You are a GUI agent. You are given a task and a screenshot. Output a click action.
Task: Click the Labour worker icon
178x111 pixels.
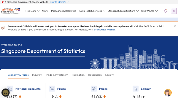point(136,89)
